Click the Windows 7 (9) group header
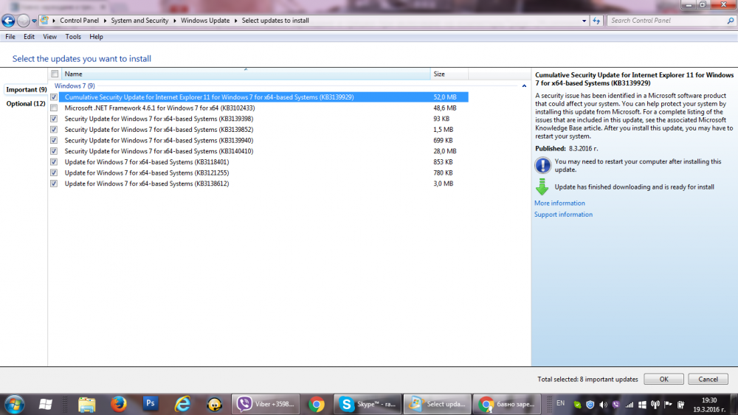 click(x=75, y=86)
